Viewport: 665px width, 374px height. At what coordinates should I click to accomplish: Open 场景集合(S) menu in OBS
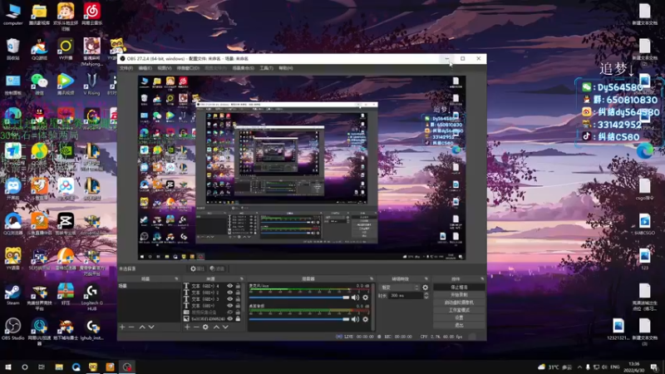click(x=244, y=68)
